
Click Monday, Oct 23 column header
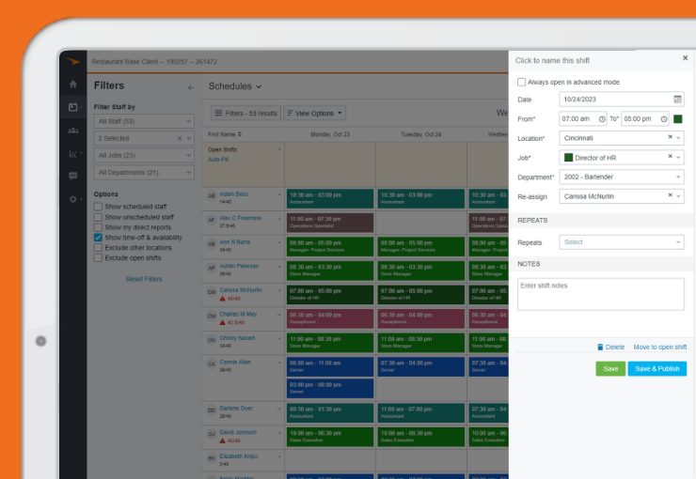tap(330, 134)
